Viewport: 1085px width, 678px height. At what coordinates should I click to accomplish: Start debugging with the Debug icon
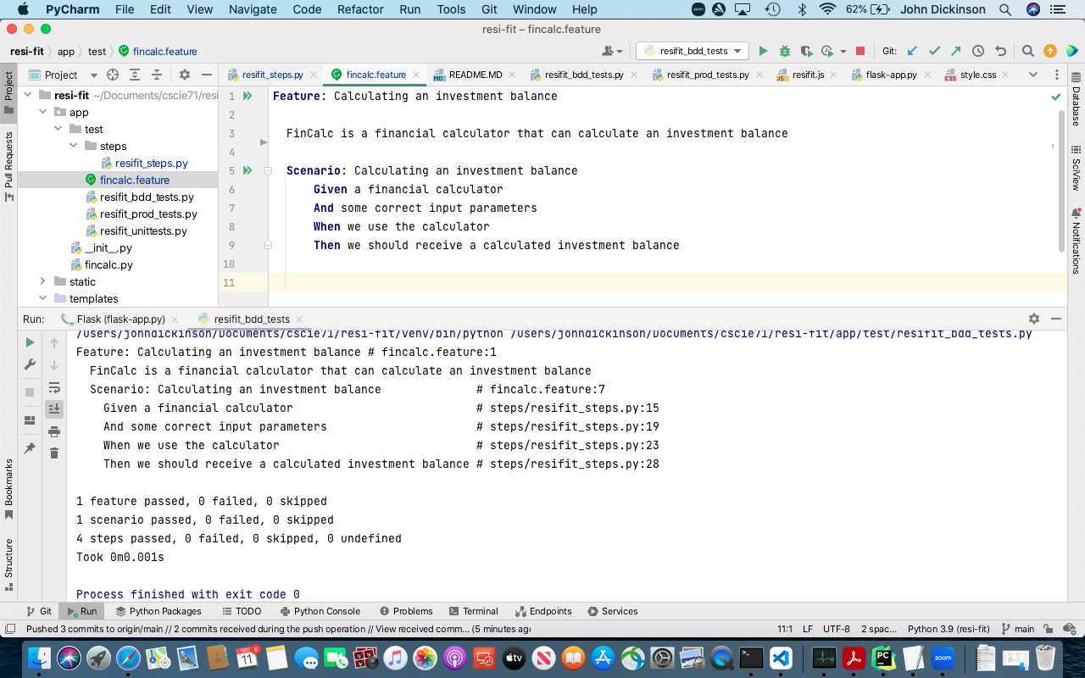pyautogui.click(x=785, y=50)
